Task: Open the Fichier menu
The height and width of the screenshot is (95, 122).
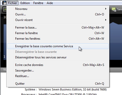Action: [12, 3]
